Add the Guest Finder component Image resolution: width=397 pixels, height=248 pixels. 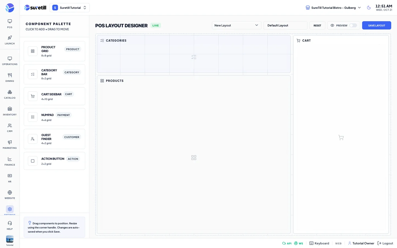click(x=54, y=139)
